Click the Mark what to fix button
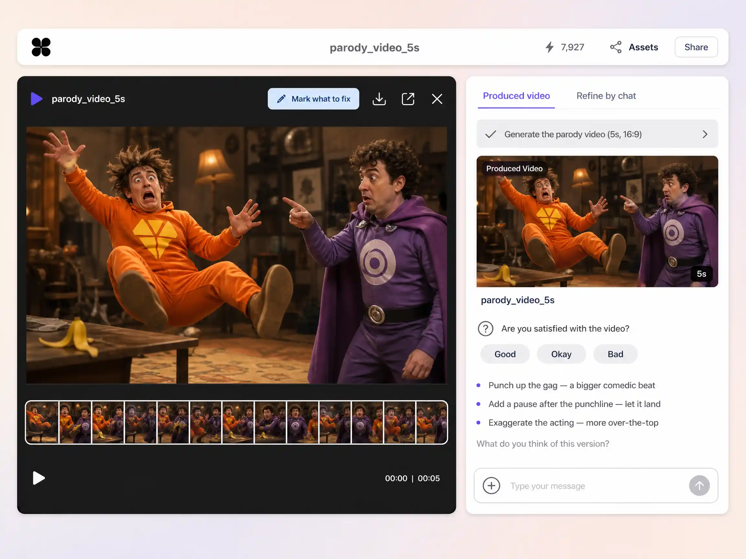Image resolution: width=746 pixels, height=559 pixels. click(x=313, y=99)
